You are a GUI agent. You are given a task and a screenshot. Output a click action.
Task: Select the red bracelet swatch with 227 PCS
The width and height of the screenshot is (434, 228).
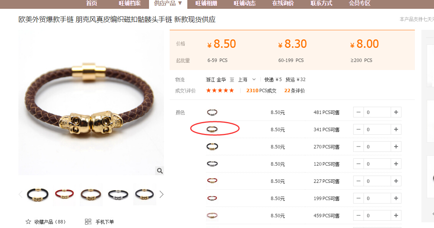(212, 181)
